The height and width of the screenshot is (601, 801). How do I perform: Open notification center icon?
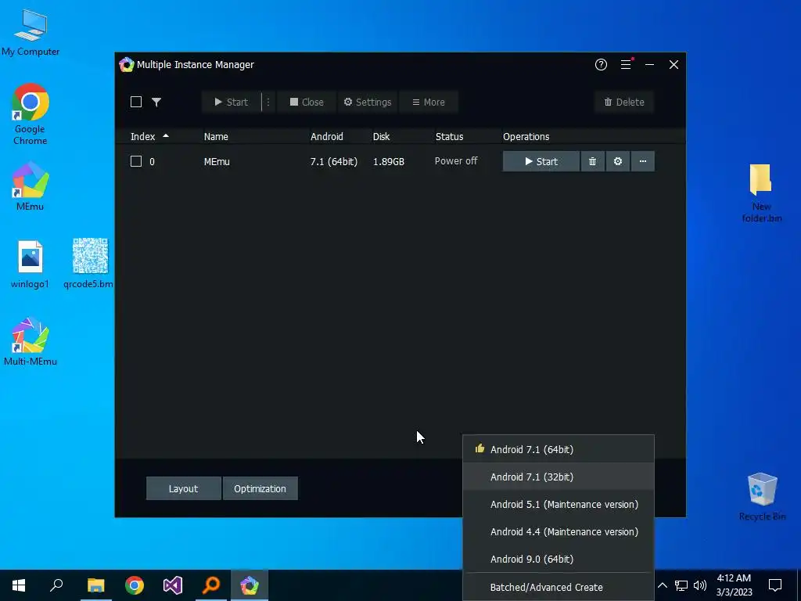(x=775, y=585)
